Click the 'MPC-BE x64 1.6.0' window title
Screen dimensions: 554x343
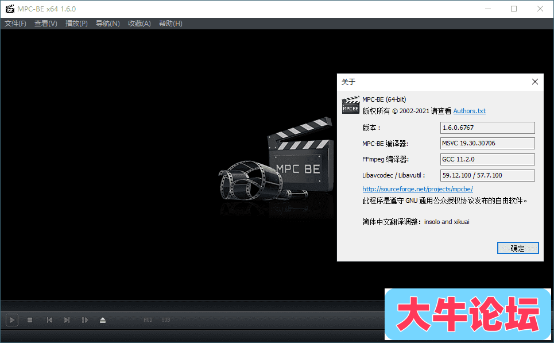click(47, 9)
